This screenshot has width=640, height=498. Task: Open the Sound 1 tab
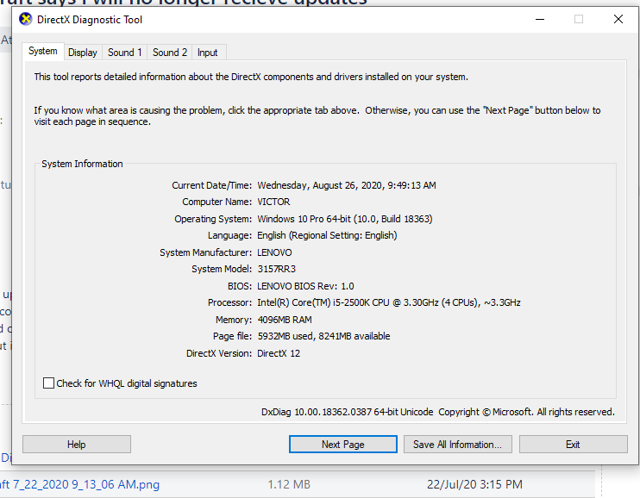tap(124, 53)
